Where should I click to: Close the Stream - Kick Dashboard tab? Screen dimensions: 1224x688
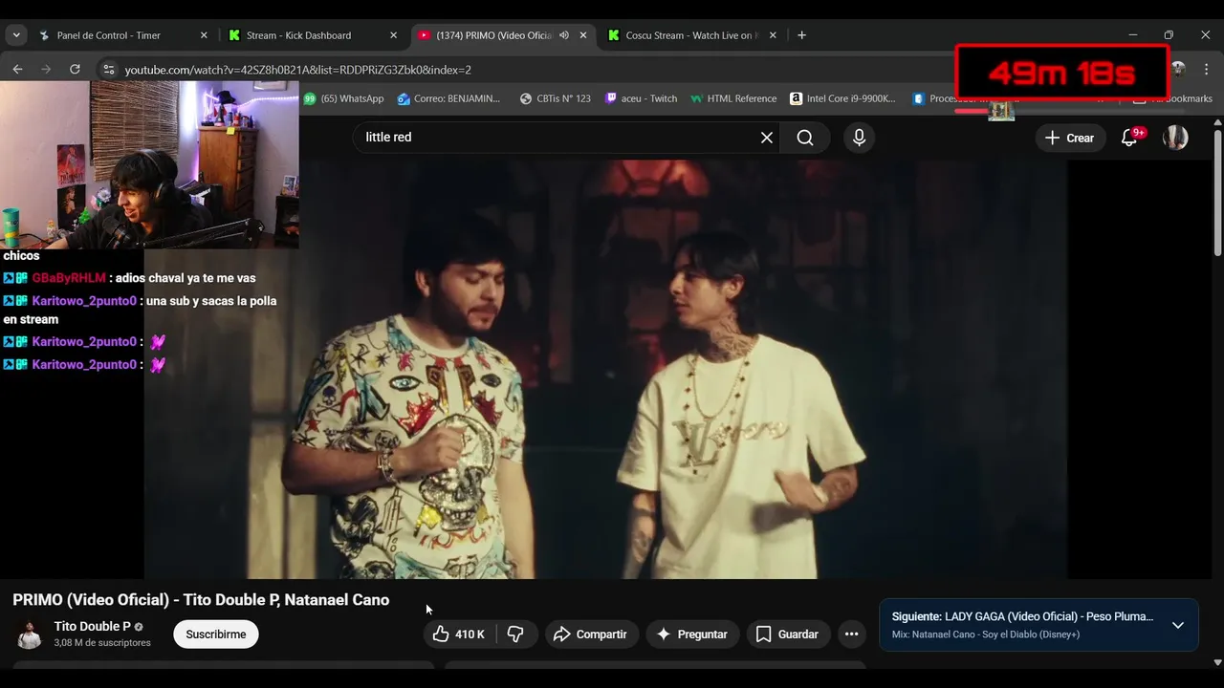tap(393, 35)
